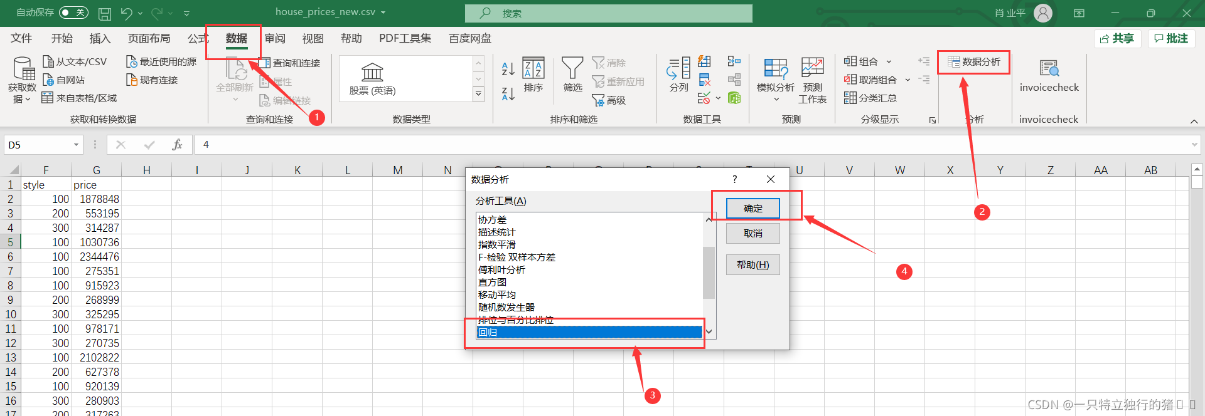Import data 自网站 (From Web)

coord(63,80)
